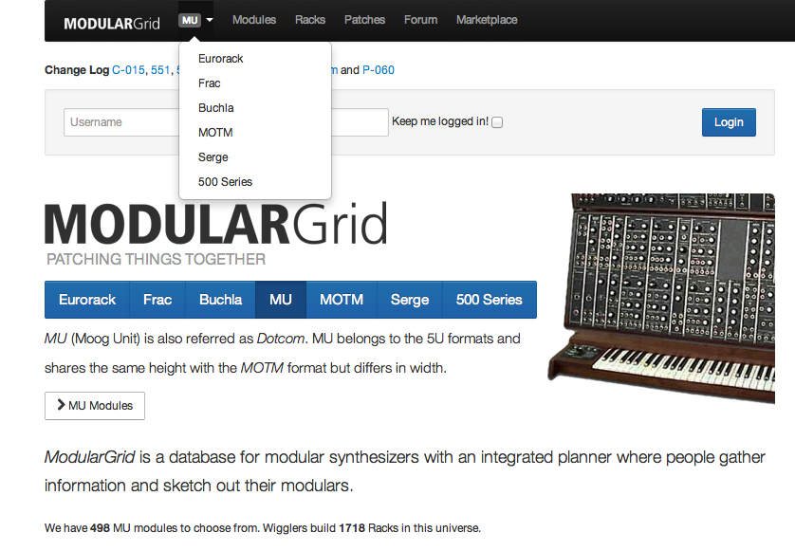Select the MOTM format tab
This screenshot has width=795, height=551.
point(342,300)
